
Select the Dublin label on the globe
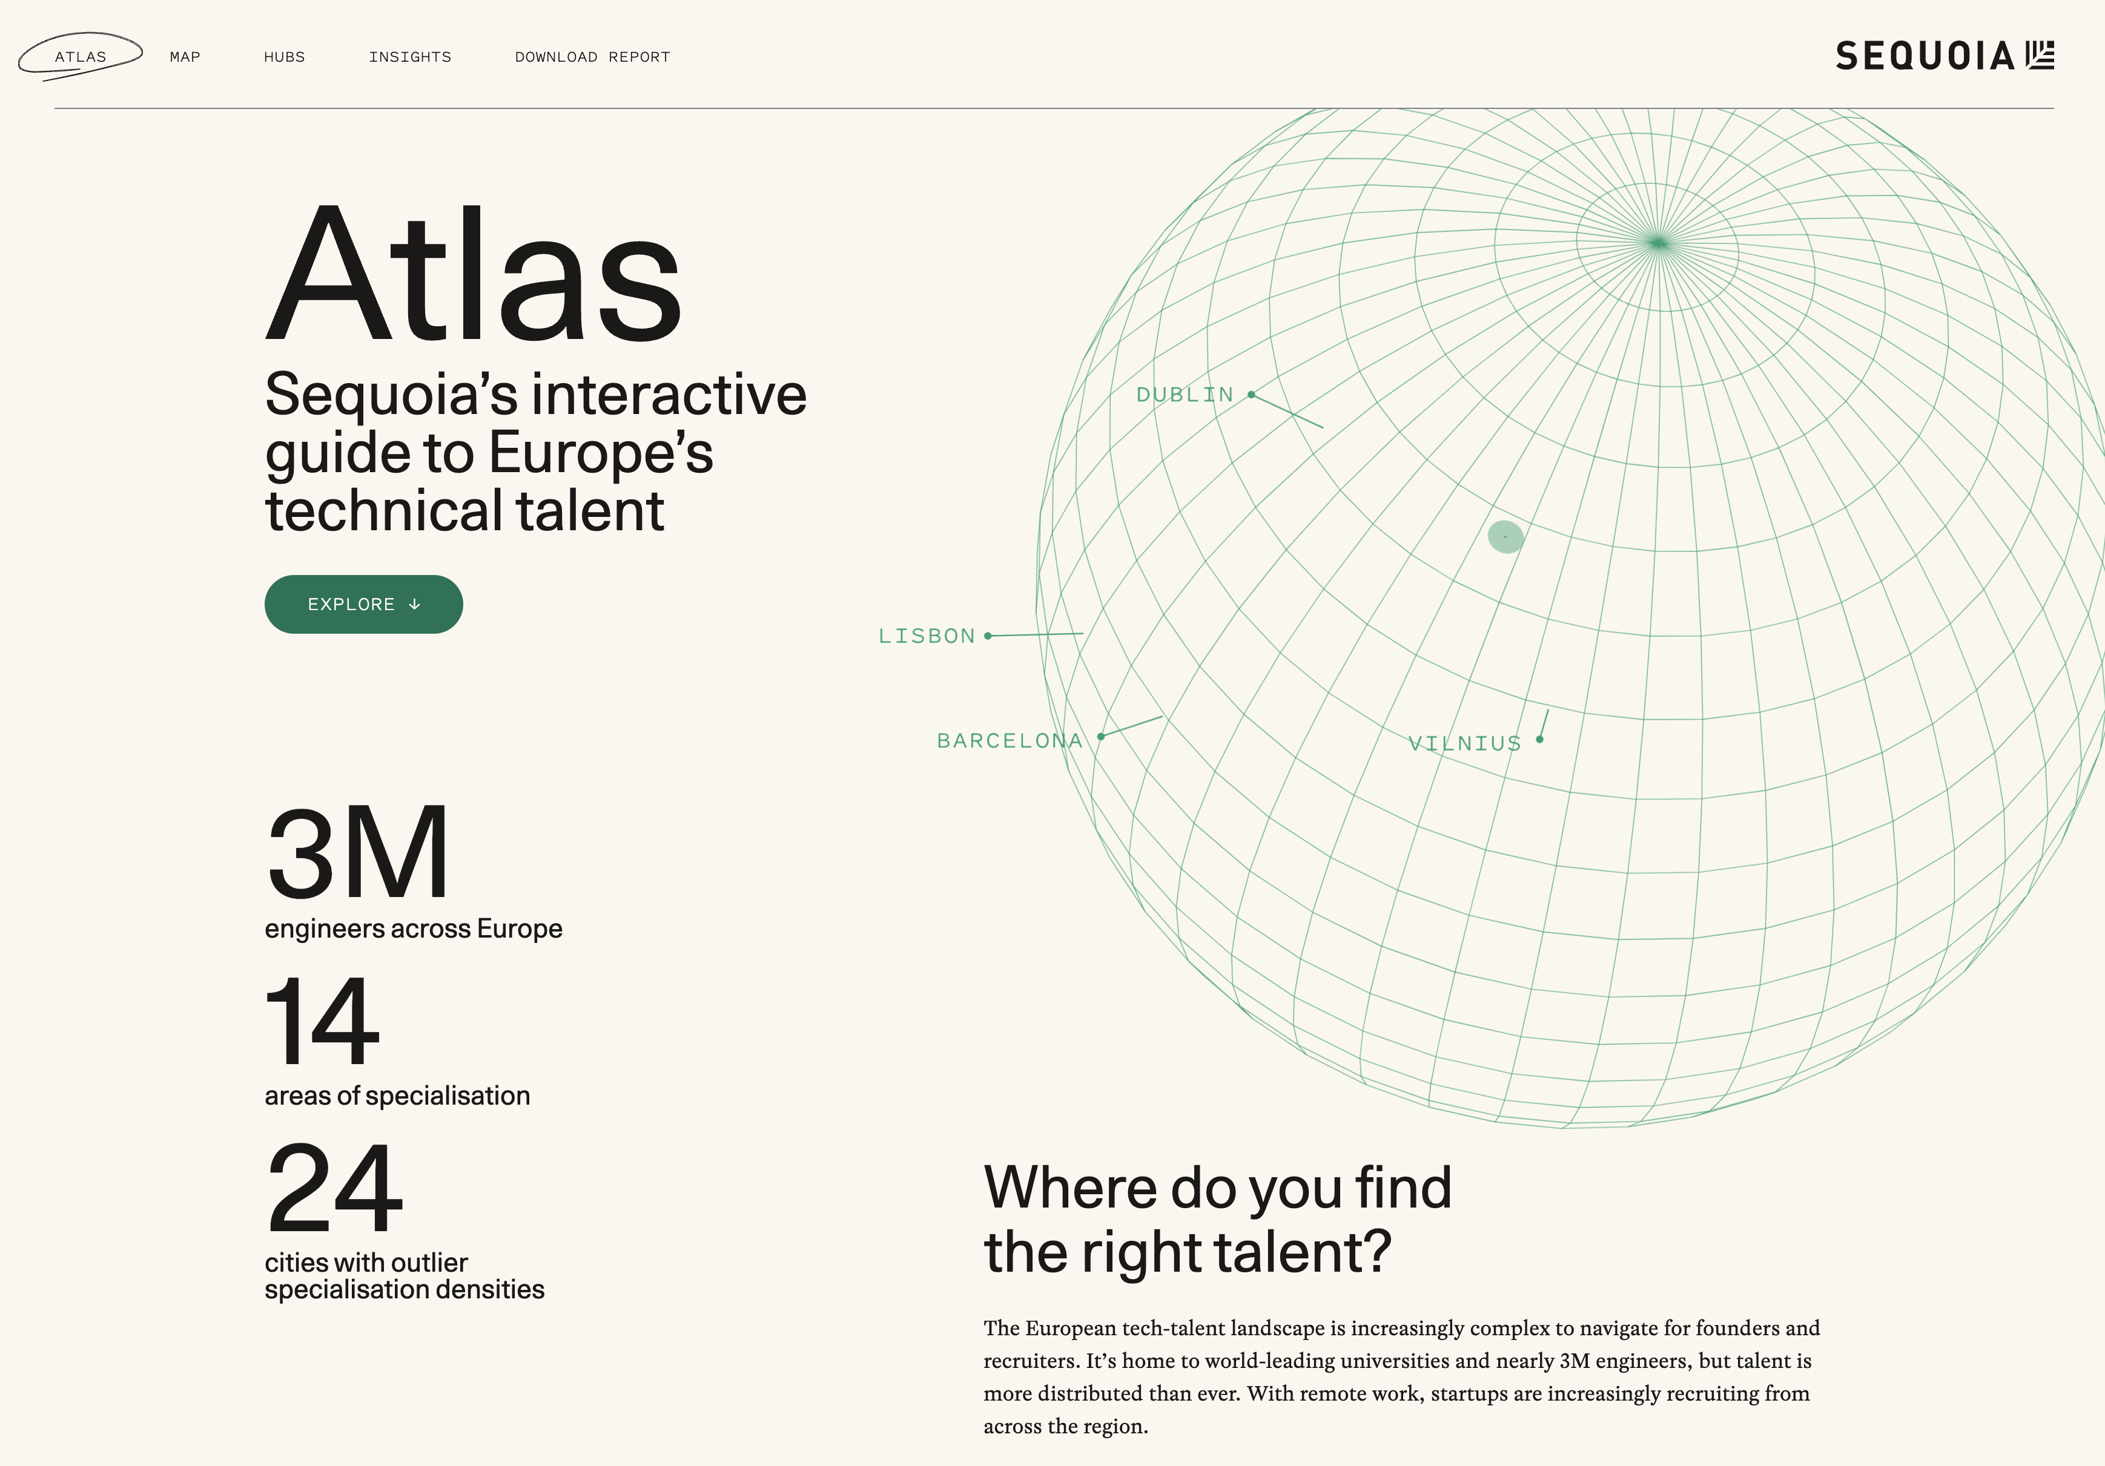point(1185,395)
